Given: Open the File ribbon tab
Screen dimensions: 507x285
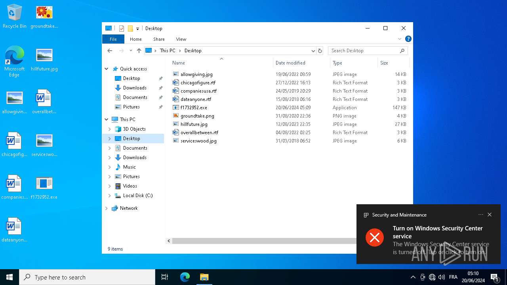Looking at the screenshot, I should point(113,39).
